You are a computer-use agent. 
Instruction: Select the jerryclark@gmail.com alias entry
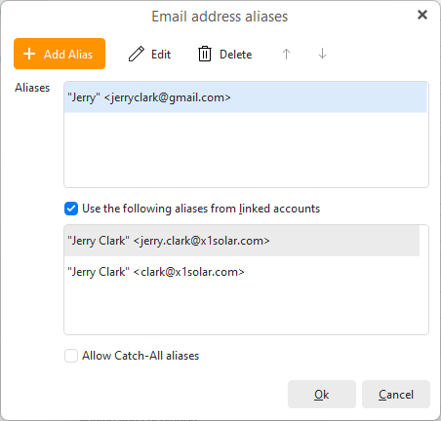click(x=246, y=97)
